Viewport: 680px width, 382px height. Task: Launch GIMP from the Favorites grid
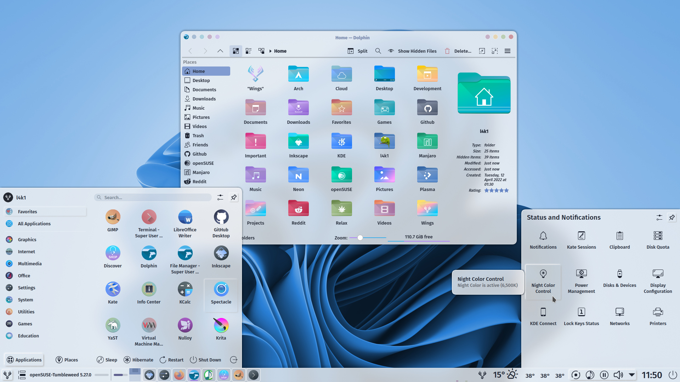(113, 221)
